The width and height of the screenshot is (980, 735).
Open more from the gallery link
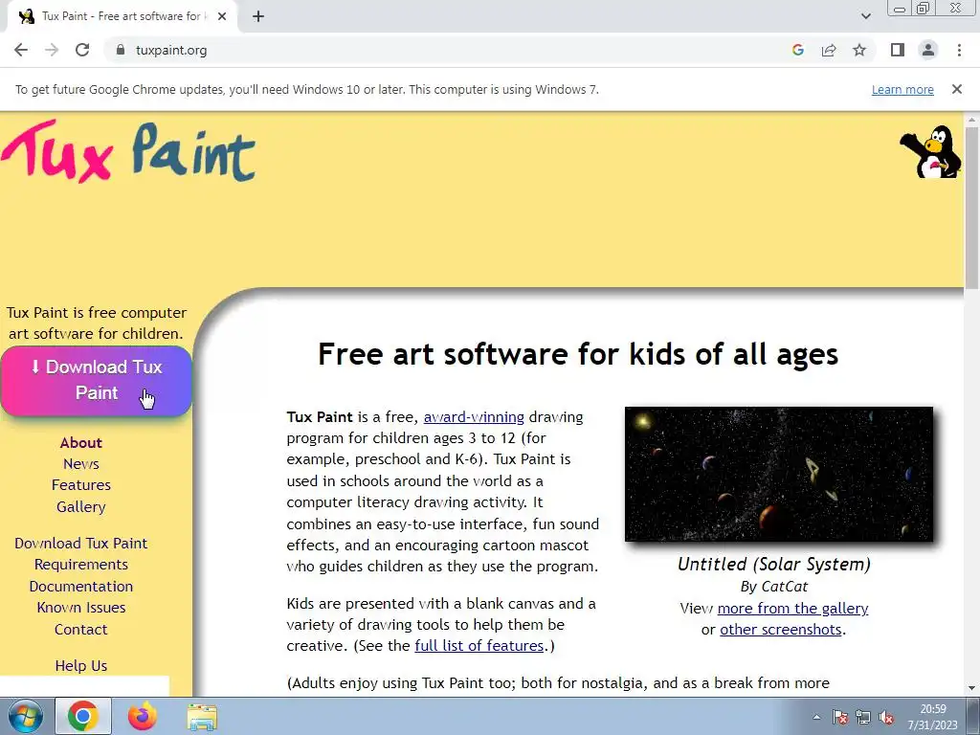tap(792, 608)
